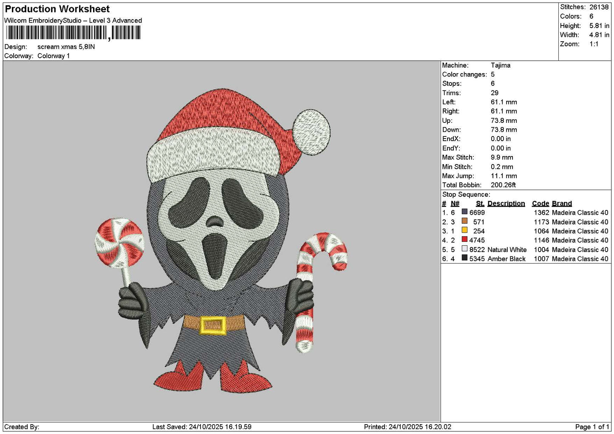
Task: Click 'Amber Black' description in row 6
Action: point(506,259)
